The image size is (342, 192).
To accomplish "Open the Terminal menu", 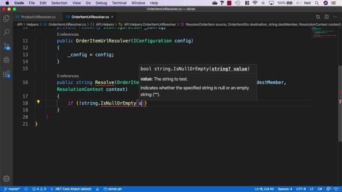I will pos(119,3).
